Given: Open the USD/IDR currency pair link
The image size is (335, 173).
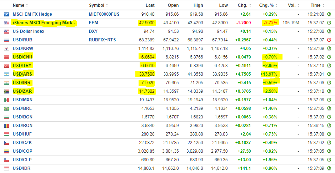Looking at the screenshot, I should tap(21, 168).
